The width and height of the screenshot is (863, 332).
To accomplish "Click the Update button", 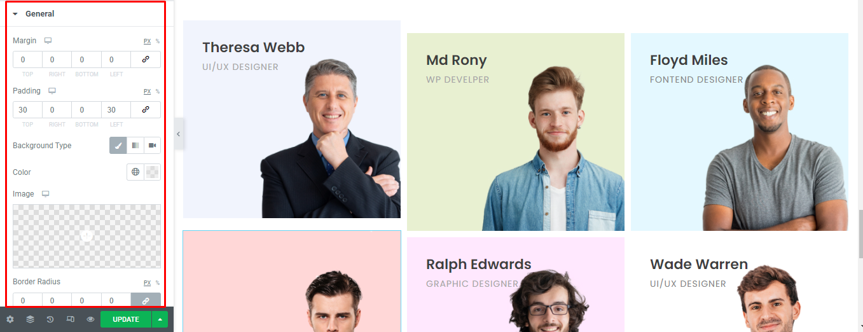I will [x=126, y=319].
